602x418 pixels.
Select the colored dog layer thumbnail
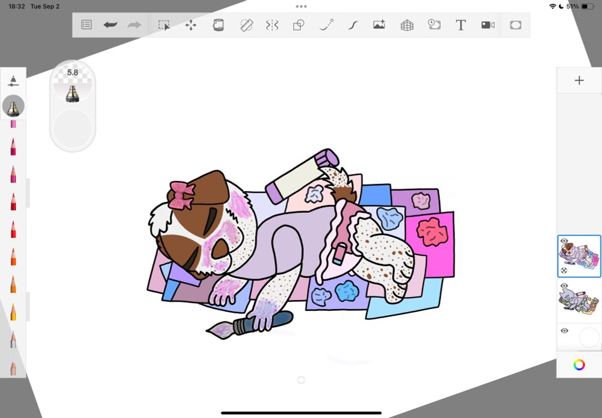pyautogui.click(x=579, y=256)
